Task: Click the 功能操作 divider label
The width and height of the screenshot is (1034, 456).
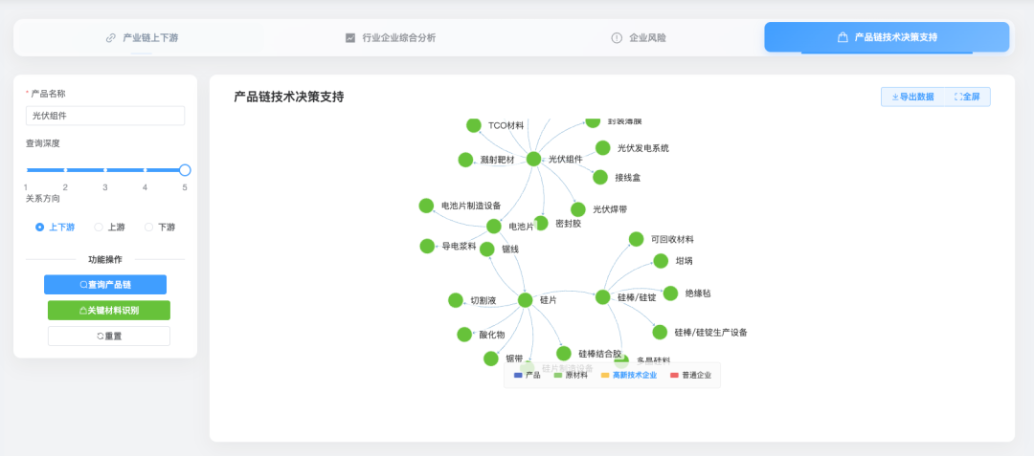Action: [x=105, y=259]
